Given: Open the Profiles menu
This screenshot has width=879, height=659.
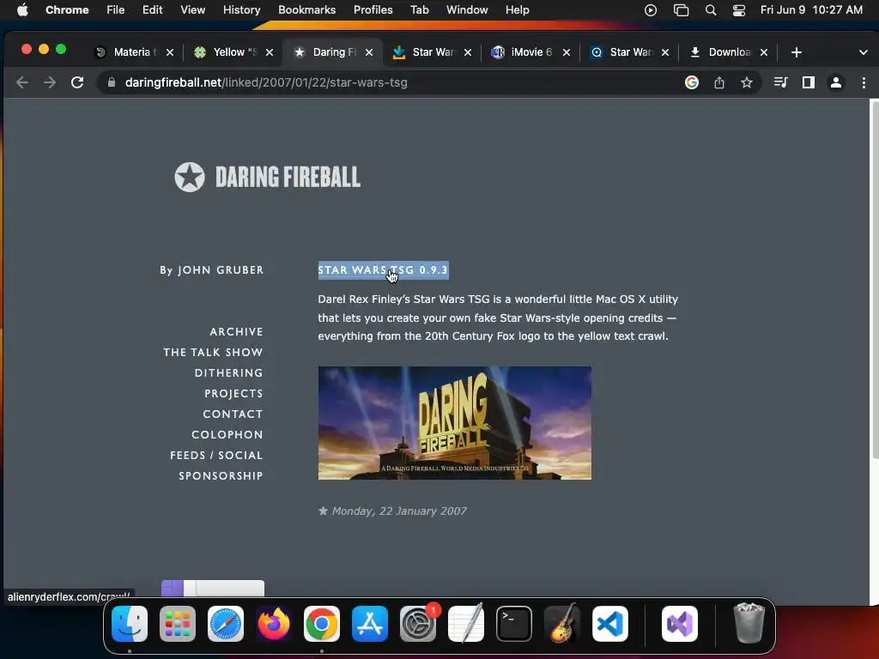Looking at the screenshot, I should pyautogui.click(x=373, y=10).
